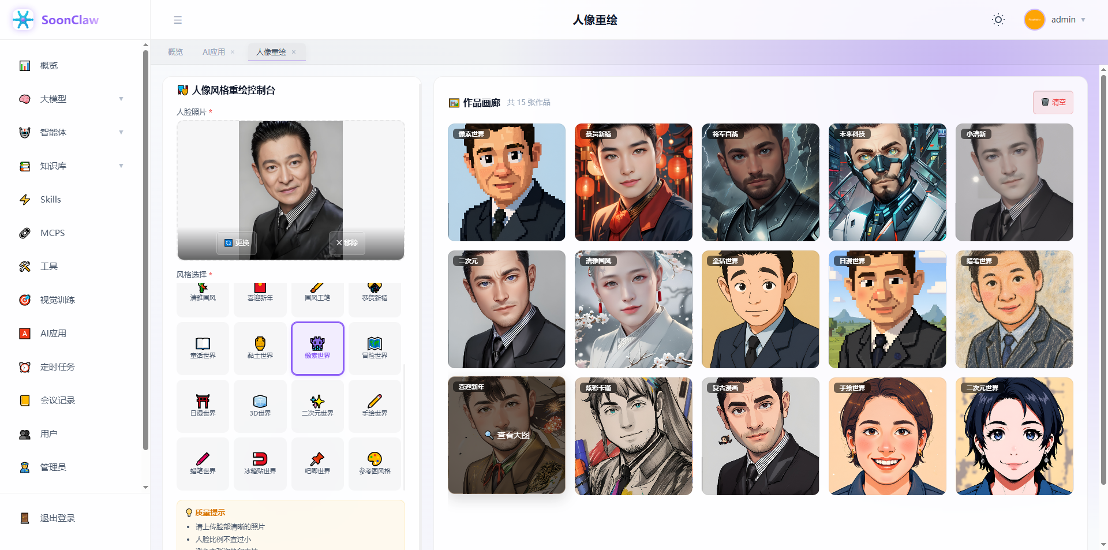Open 视觉训练 in the sidebar

(x=57, y=300)
